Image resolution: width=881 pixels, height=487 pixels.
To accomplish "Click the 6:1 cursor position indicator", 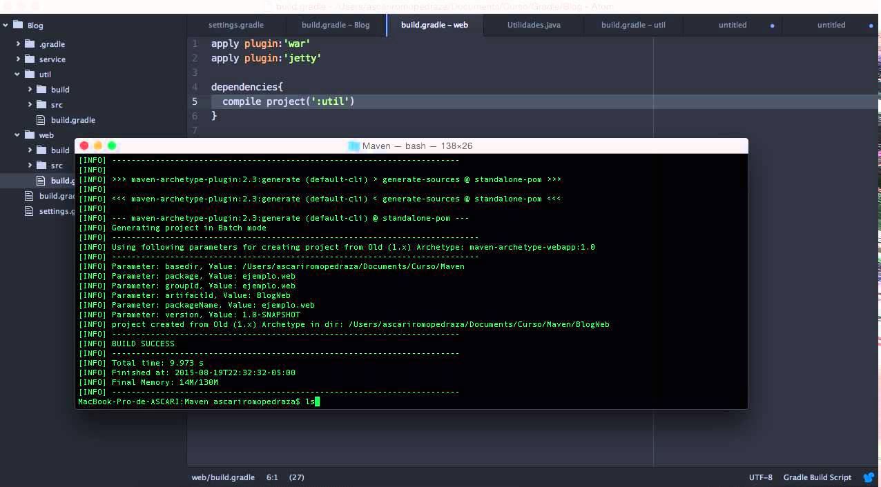I will [272, 477].
